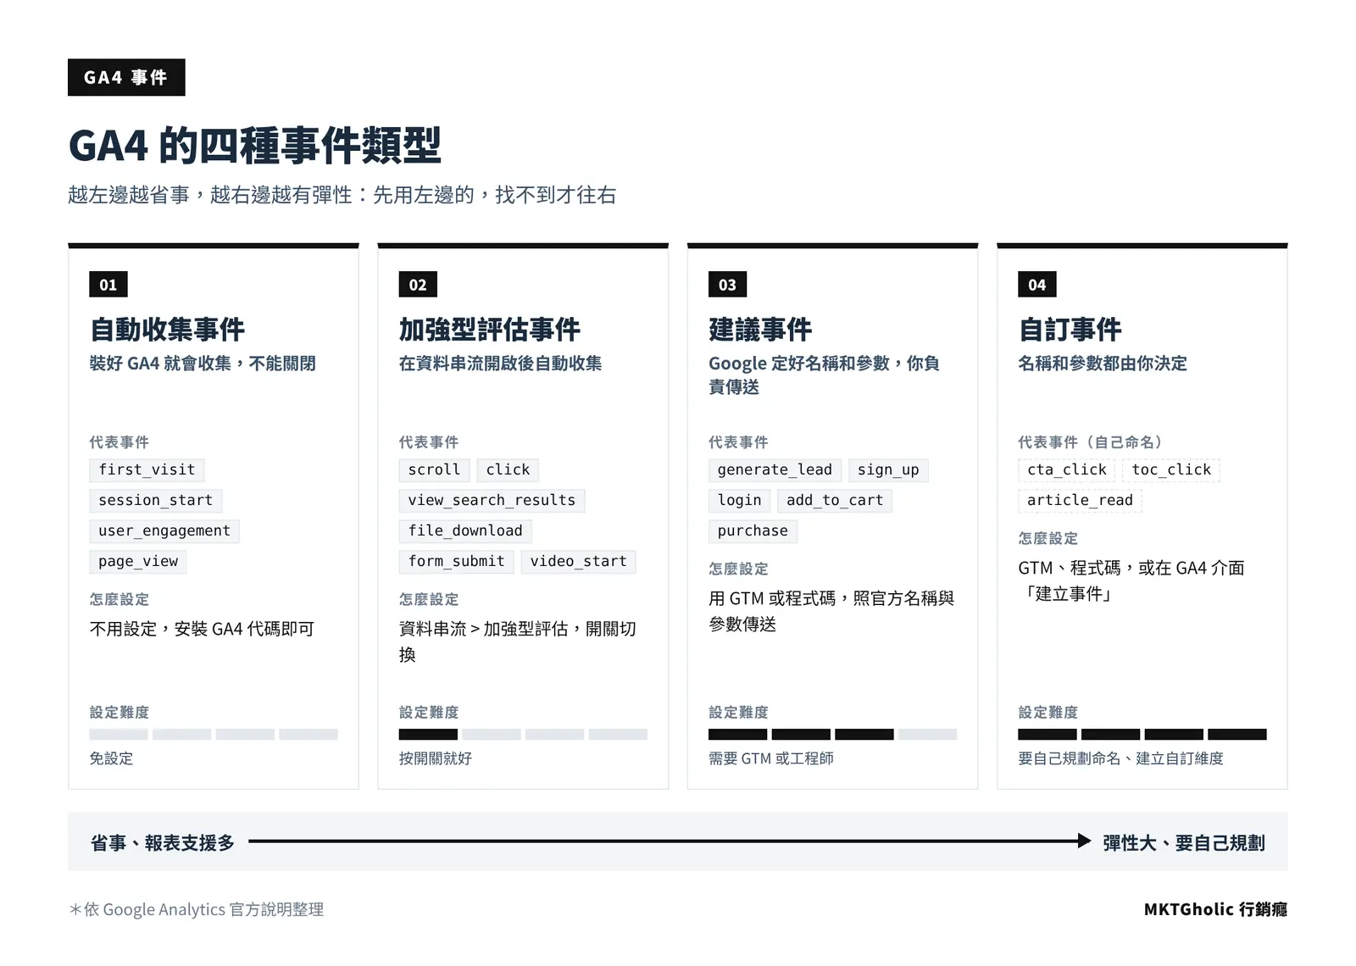Click the '按開關就好' difficulty caption
1356x966 pixels.
[435, 758]
